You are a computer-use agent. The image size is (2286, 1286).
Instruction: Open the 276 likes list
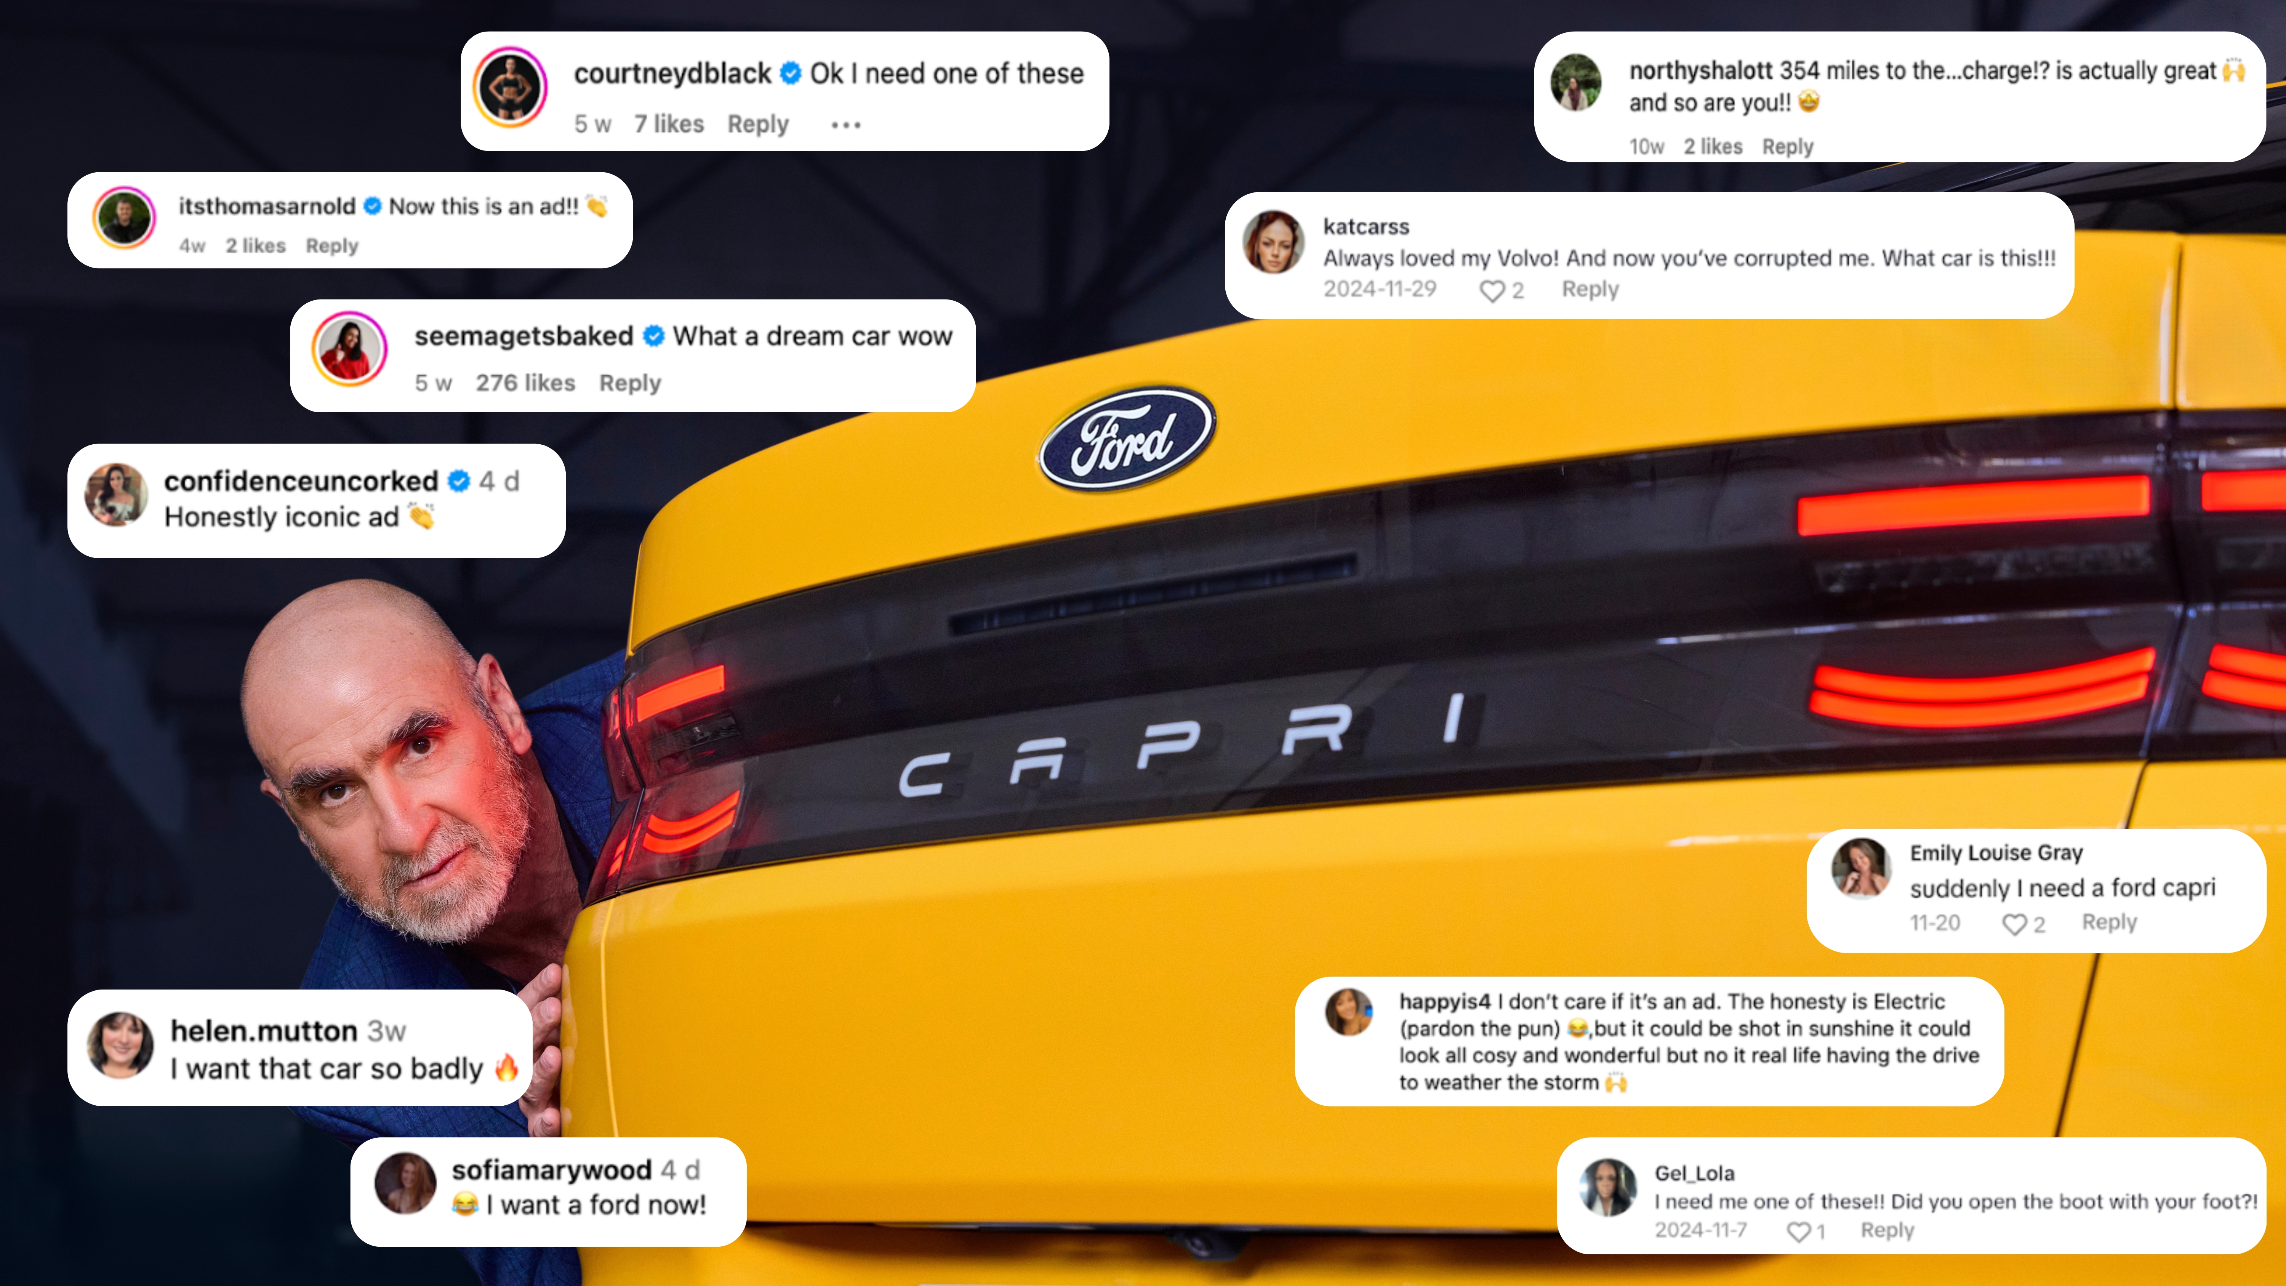tap(525, 383)
